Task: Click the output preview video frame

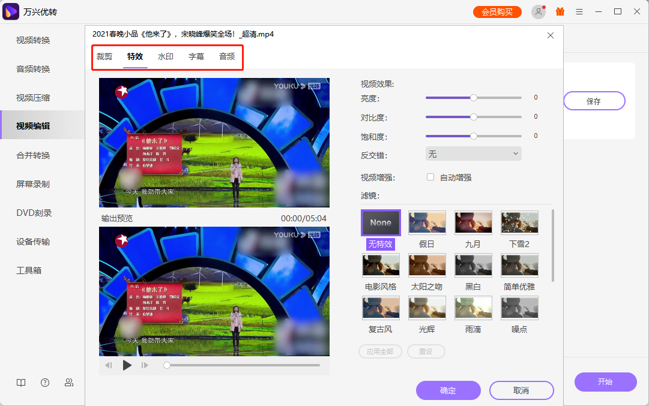Action: (214, 291)
